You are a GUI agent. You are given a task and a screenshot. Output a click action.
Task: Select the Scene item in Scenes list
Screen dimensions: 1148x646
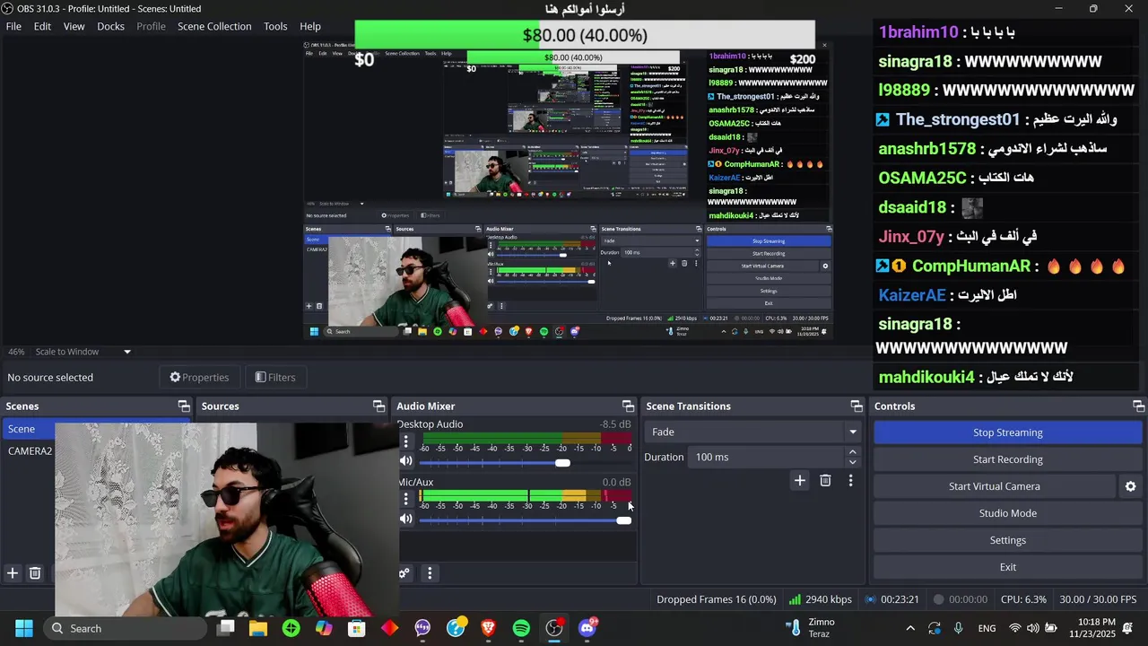click(95, 429)
